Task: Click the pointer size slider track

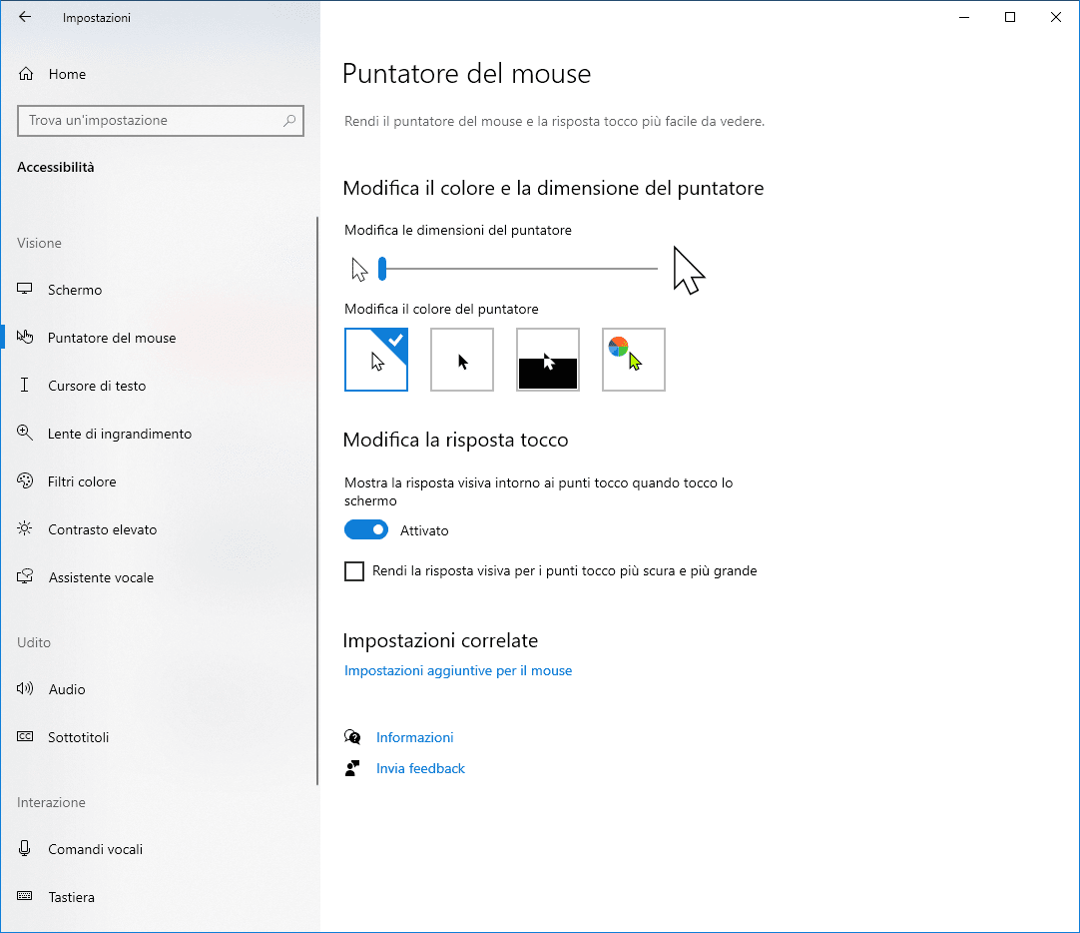Action: pos(519,269)
